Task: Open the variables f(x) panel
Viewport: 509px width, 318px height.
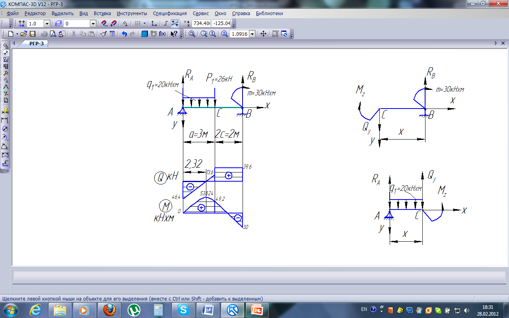Action: pyautogui.click(x=162, y=34)
